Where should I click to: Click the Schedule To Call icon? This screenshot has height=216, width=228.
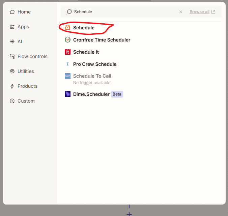click(67, 76)
